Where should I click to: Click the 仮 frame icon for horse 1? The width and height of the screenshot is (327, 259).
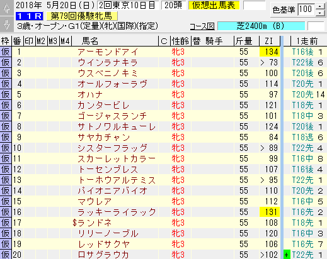[6, 52]
